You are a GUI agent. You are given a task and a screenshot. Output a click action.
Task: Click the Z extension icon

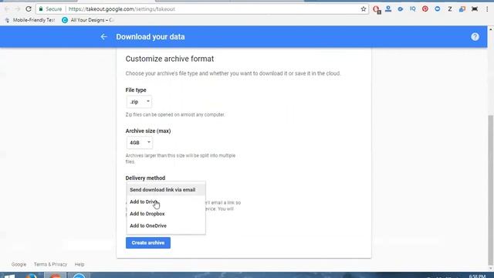point(450,9)
